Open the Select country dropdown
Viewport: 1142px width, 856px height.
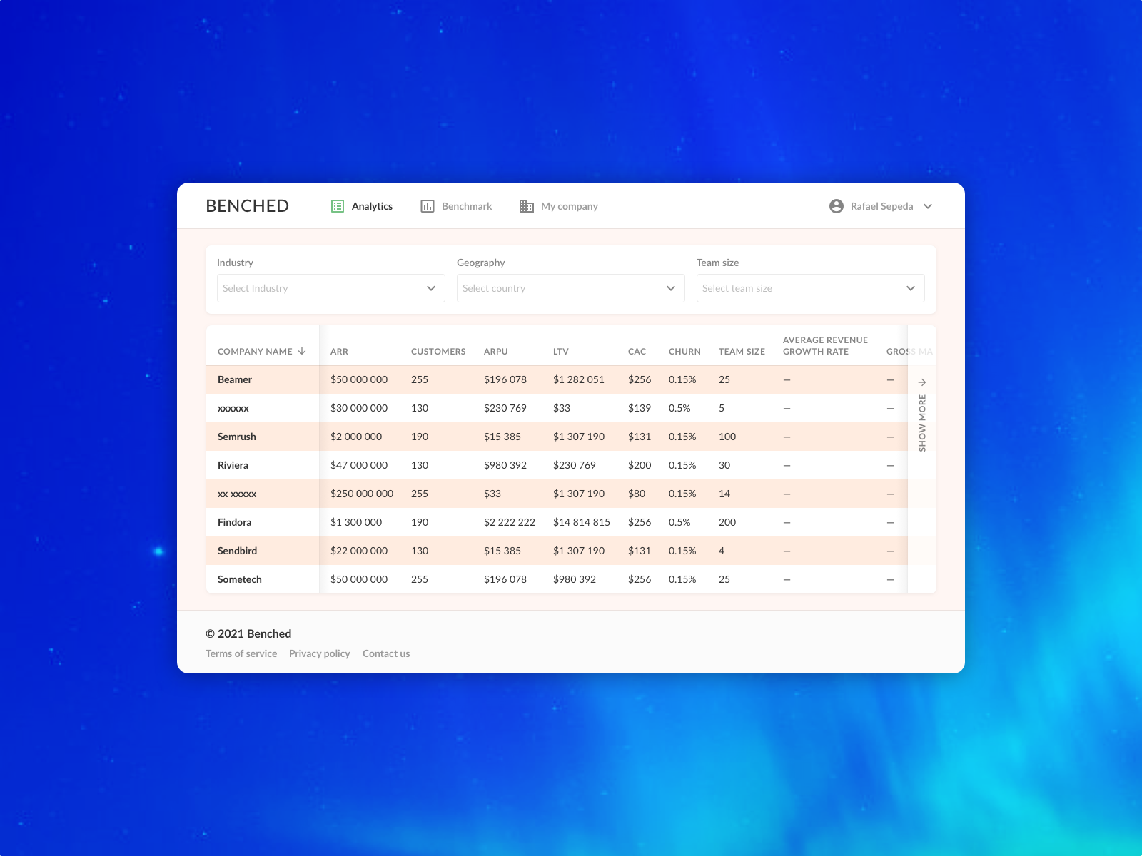coord(570,288)
